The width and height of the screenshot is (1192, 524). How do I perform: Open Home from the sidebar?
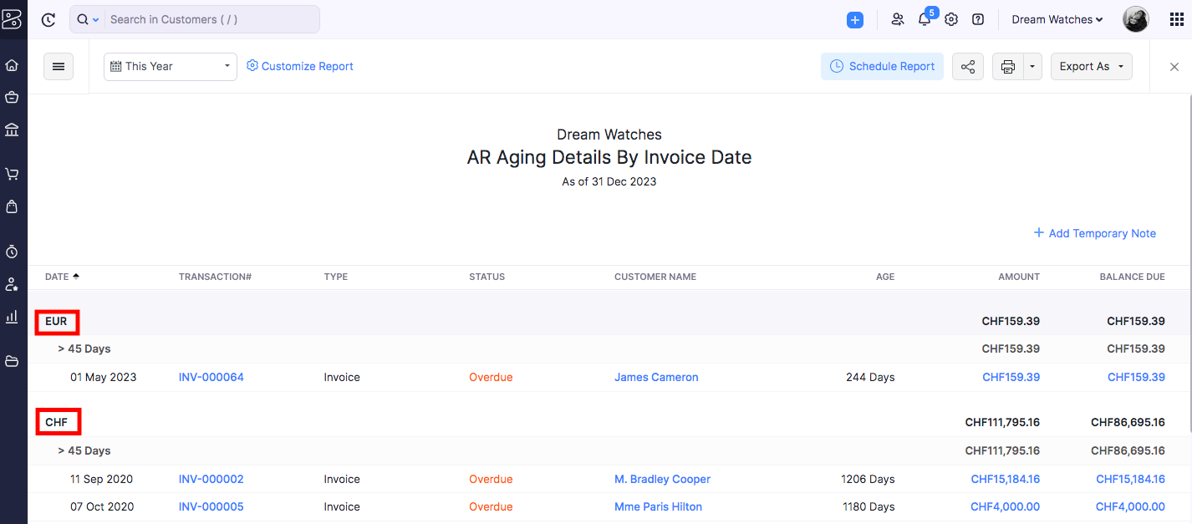pyautogui.click(x=12, y=65)
